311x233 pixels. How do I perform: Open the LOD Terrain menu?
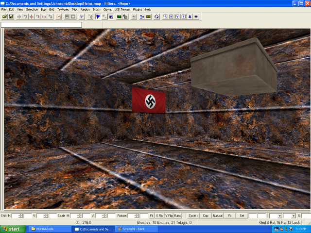[122, 9]
